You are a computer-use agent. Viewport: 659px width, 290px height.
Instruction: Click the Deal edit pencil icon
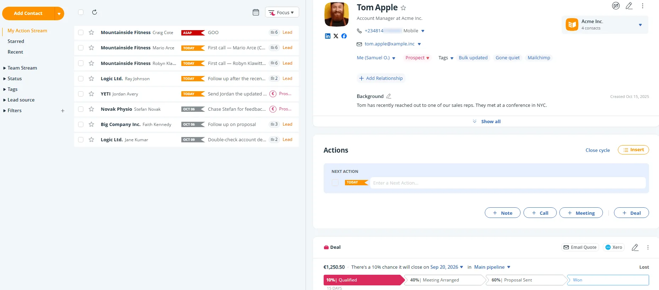pos(635,247)
